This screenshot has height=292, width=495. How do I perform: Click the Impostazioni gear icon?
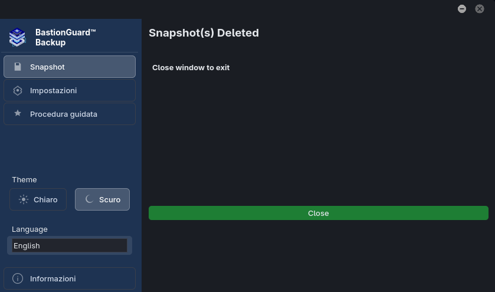coord(18,91)
